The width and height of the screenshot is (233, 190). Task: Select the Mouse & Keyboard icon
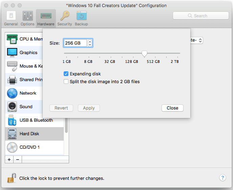coord(12,66)
